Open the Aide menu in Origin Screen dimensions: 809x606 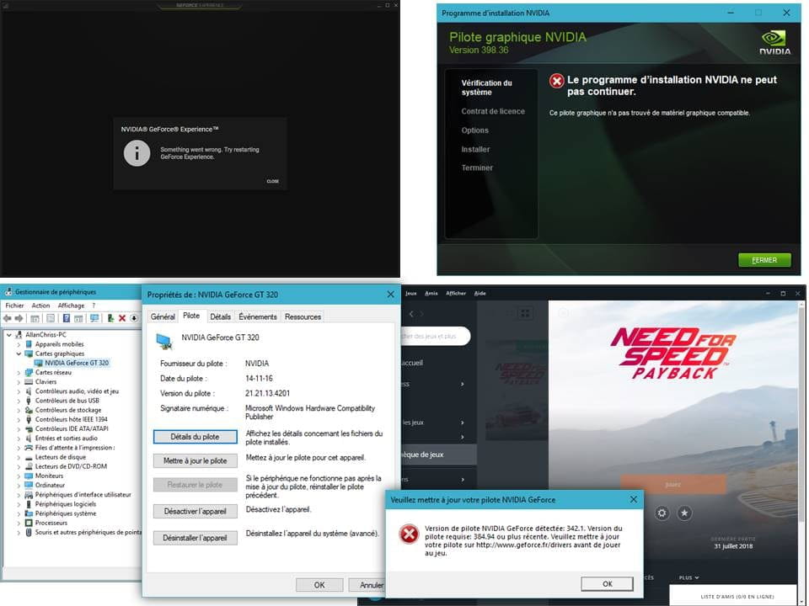(480, 293)
